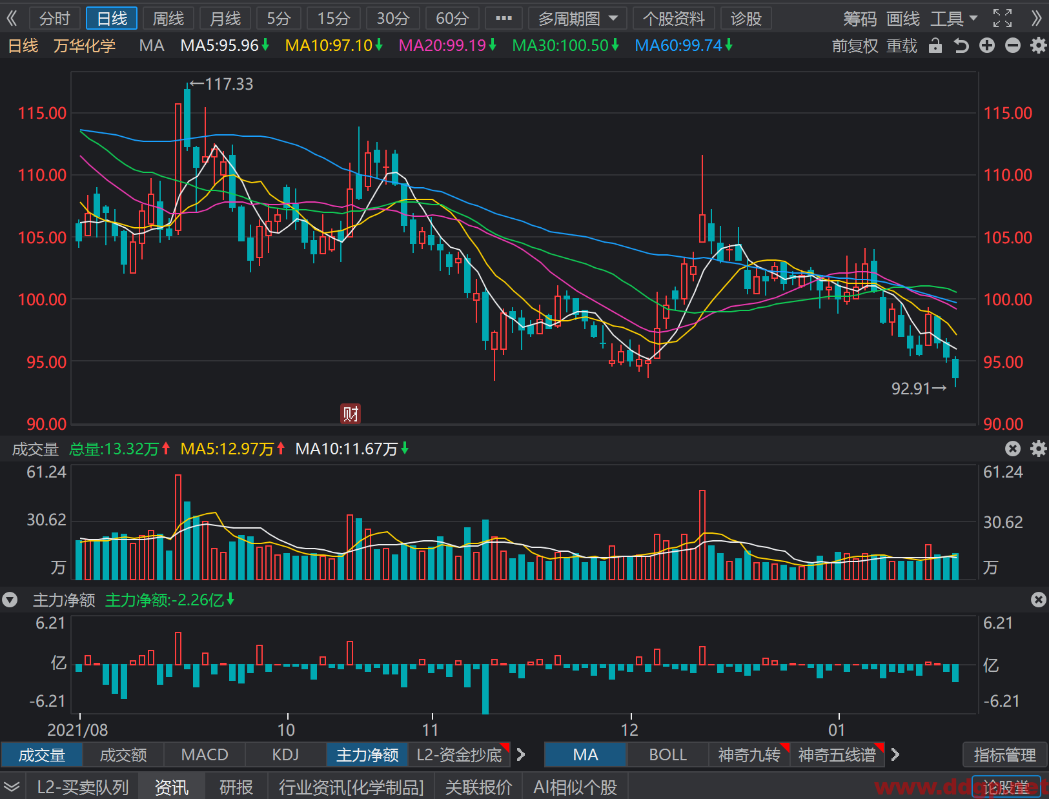Open 个股资料 stock info button
This screenshot has width=1049, height=799.
pyautogui.click(x=673, y=19)
